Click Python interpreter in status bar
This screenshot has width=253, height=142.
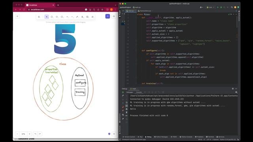coord(228,140)
